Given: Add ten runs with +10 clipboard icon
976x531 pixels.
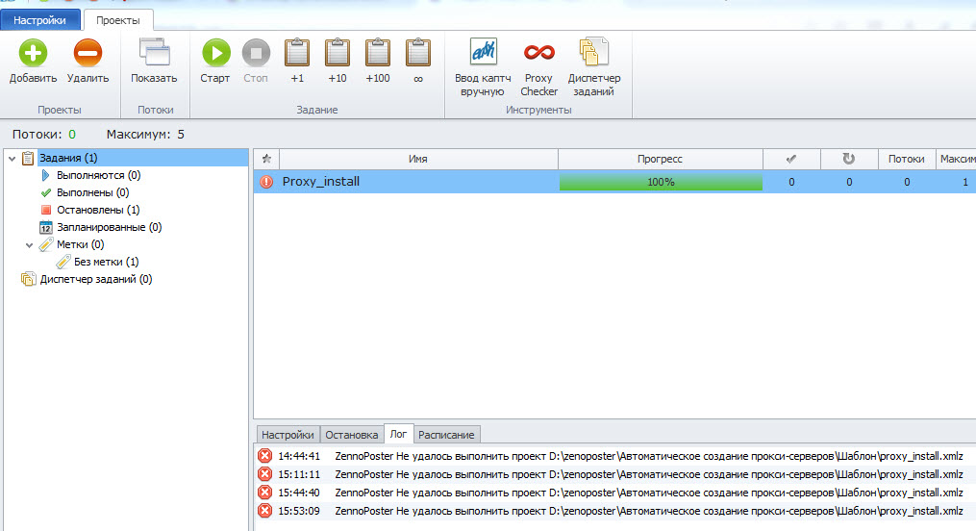Looking at the screenshot, I should coord(338,52).
